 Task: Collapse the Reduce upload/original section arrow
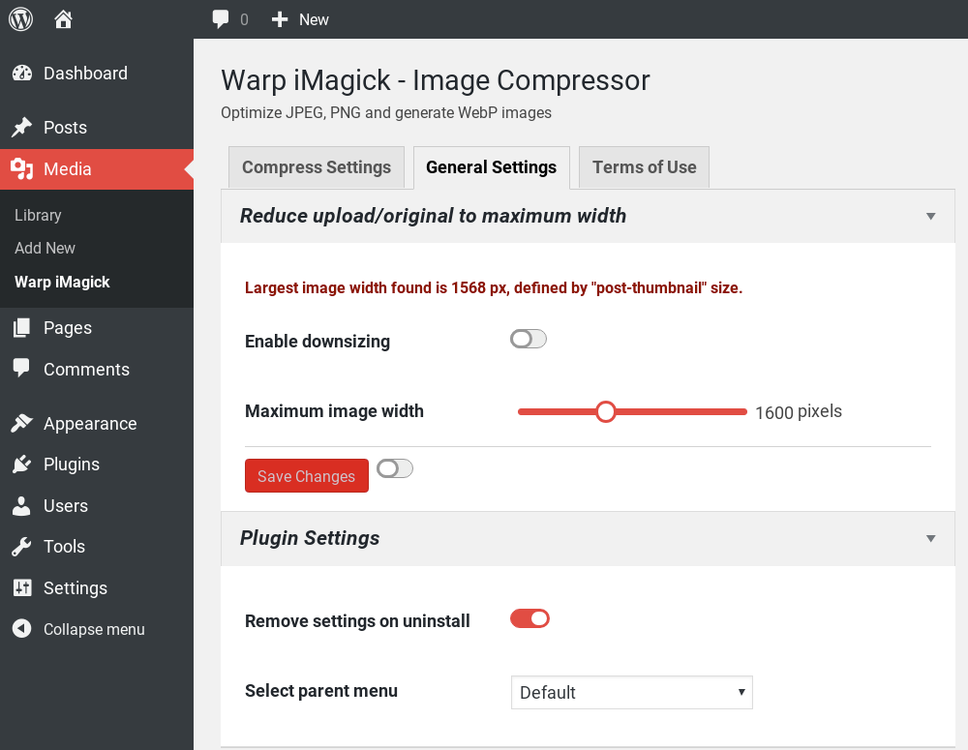coord(930,216)
